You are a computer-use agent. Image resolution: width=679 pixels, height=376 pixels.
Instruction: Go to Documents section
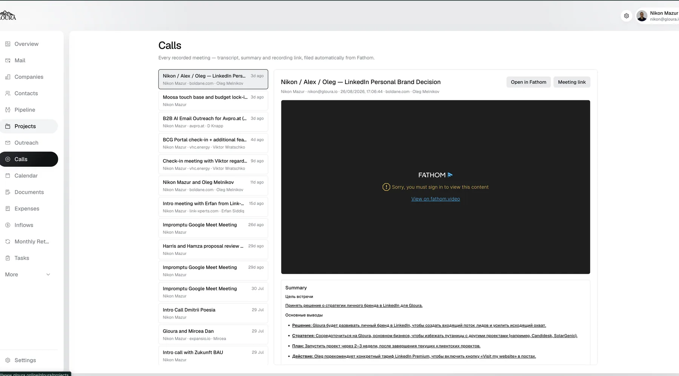click(x=29, y=192)
